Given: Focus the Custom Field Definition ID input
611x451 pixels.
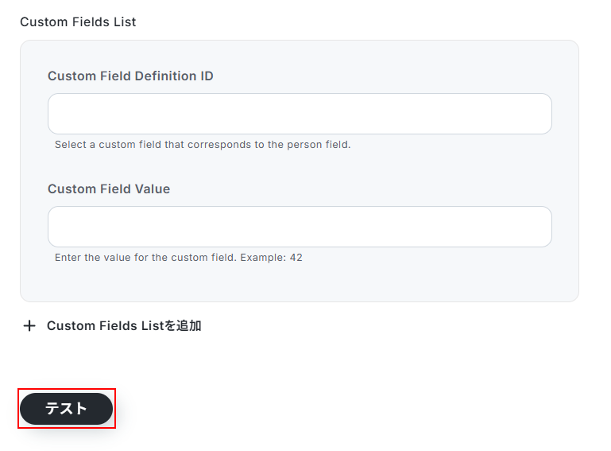Looking at the screenshot, I should 300,114.
